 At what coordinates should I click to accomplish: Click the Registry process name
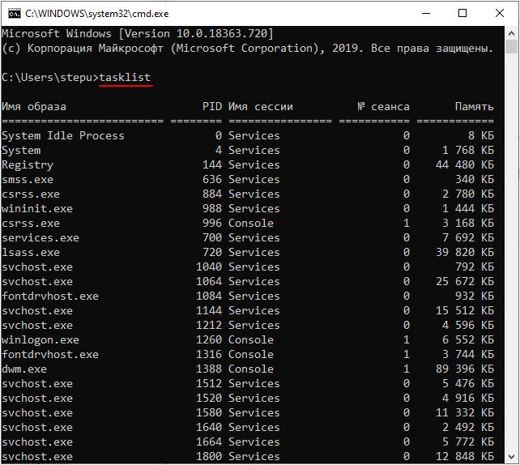[x=28, y=165]
